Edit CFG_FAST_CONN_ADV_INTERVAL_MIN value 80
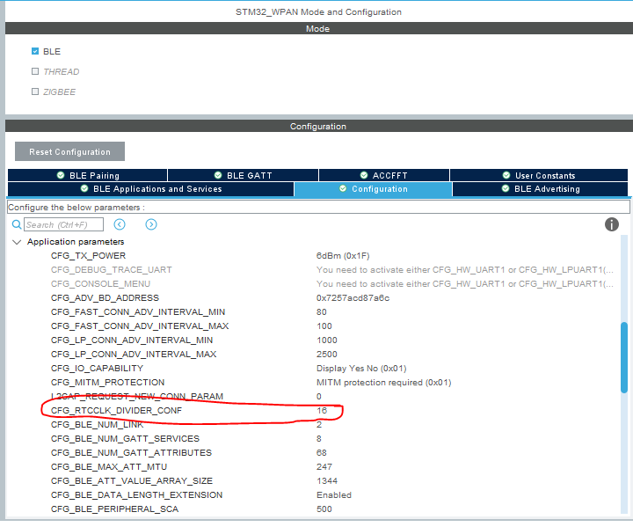Image resolution: width=633 pixels, height=527 pixels. click(x=322, y=312)
